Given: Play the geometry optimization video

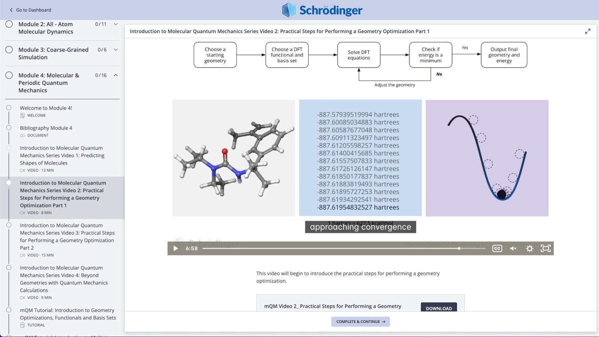Looking at the screenshot, I should coord(175,248).
